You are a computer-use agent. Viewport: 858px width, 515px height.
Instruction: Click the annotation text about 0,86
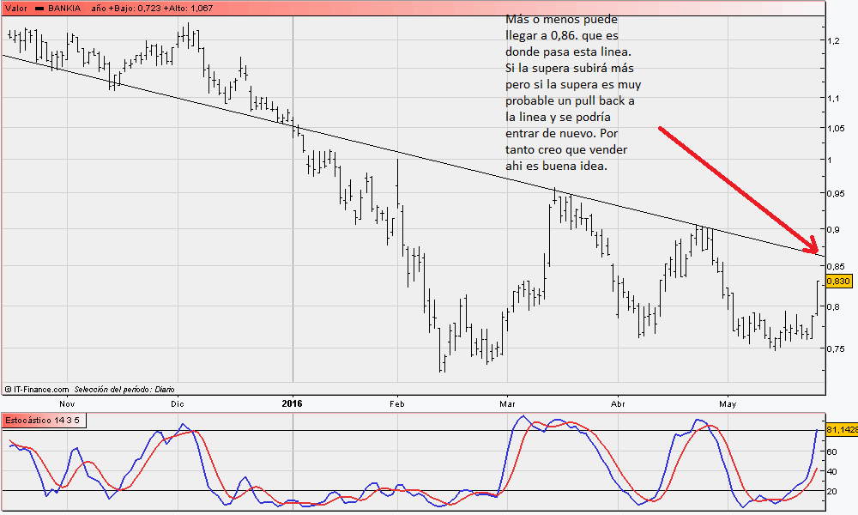coord(572,92)
